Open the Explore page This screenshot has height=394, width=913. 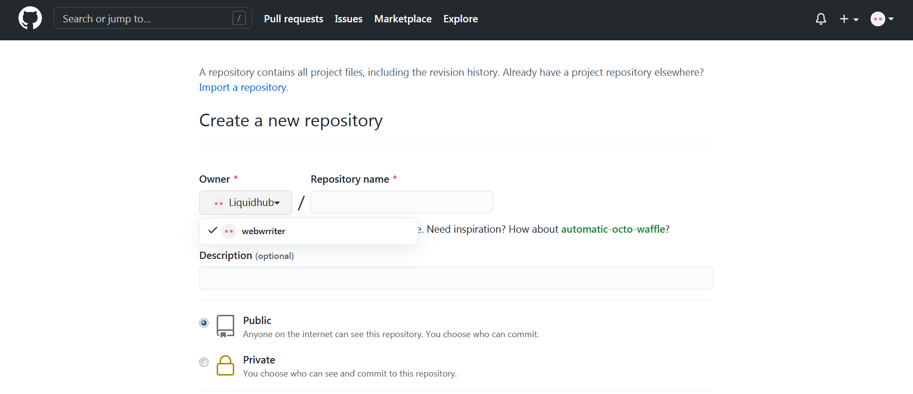coord(461,19)
